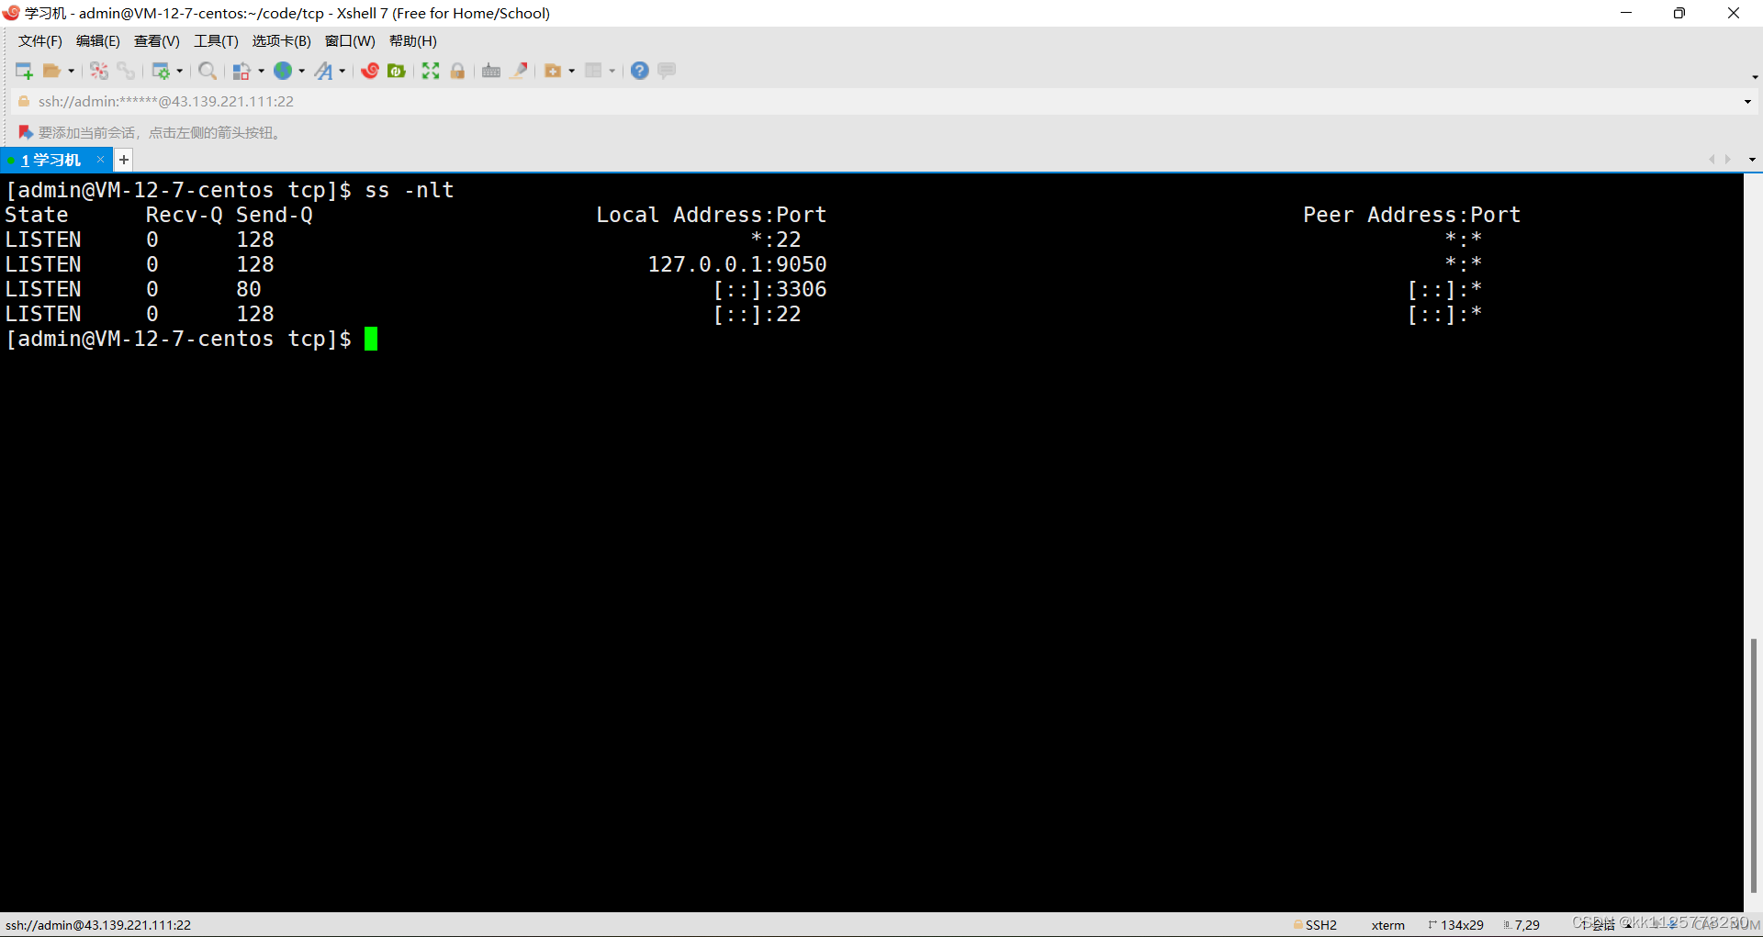Click the Font icon
The width and height of the screenshot is (1763, 937).
(x=323, y=71)
